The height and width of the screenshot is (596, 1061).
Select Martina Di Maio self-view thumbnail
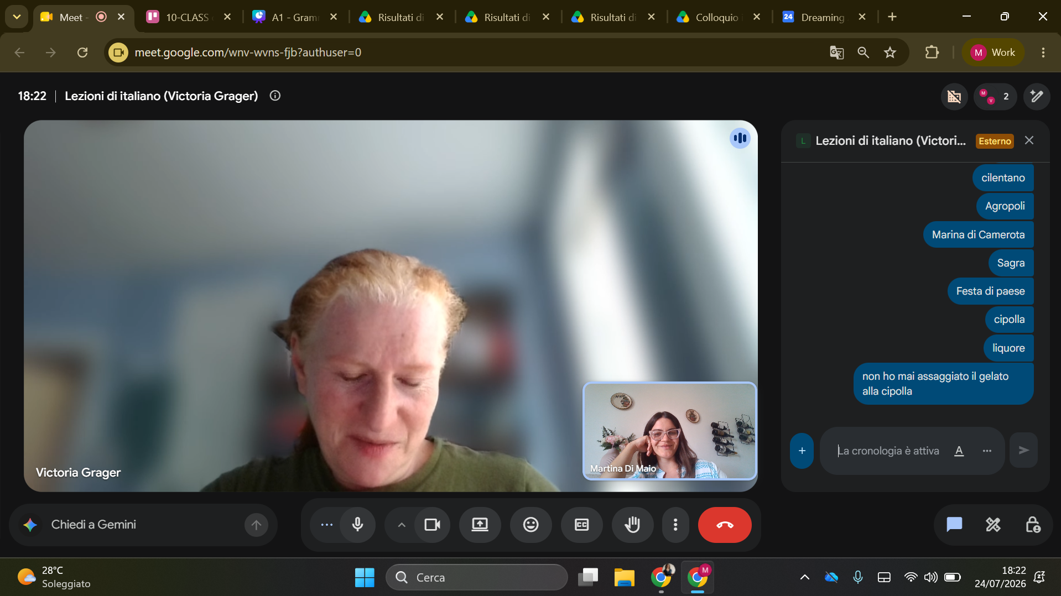(670, 431)
